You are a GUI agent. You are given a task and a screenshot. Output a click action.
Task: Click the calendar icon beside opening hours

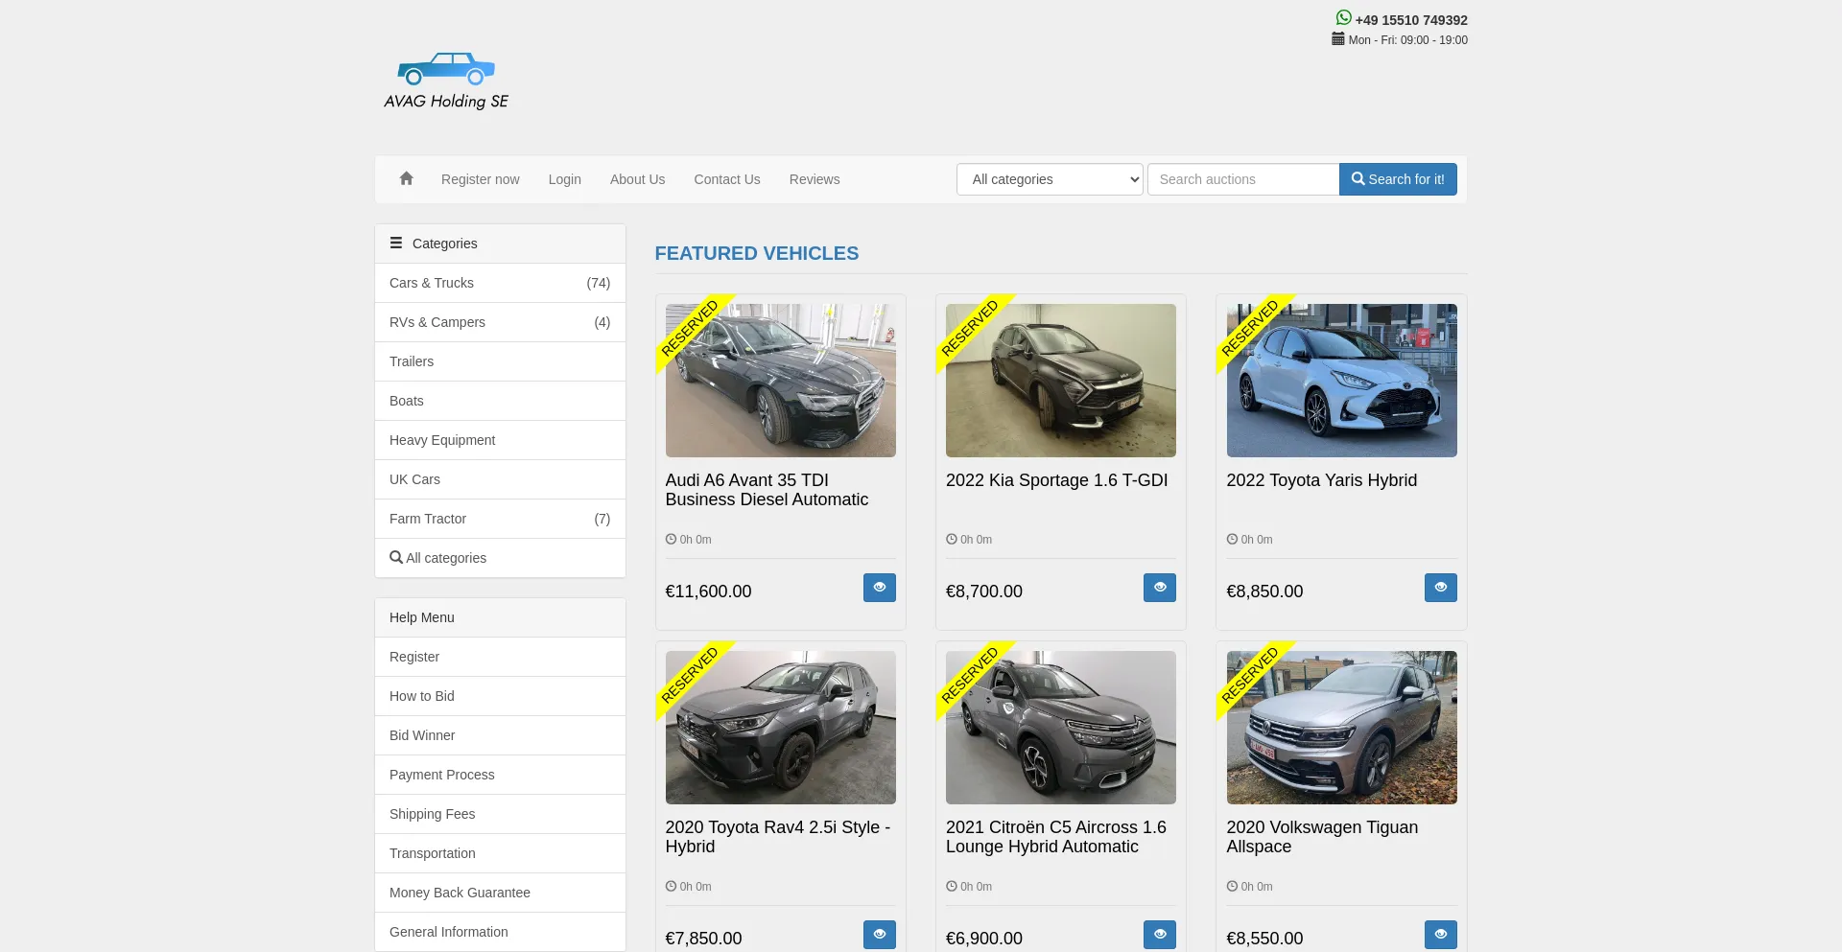(x=1337, y=39)
